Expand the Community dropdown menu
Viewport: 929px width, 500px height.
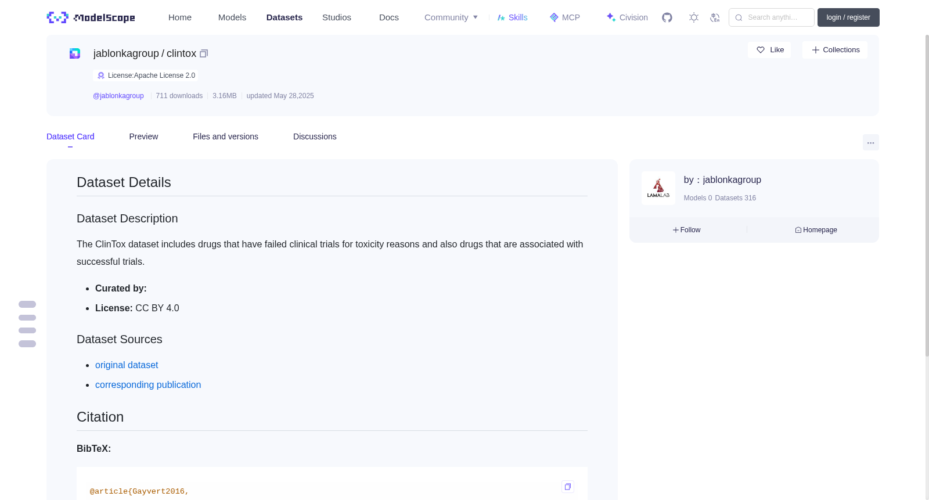[x=451, y=17]
